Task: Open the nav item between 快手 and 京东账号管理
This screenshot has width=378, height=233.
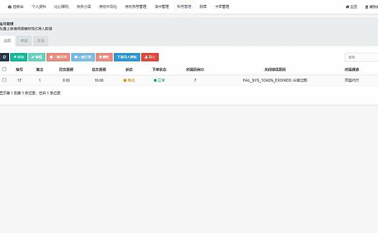Action: 108,7
